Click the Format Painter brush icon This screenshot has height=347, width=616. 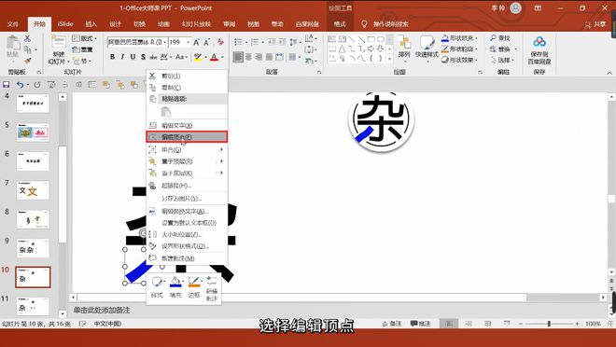[27, 61]
